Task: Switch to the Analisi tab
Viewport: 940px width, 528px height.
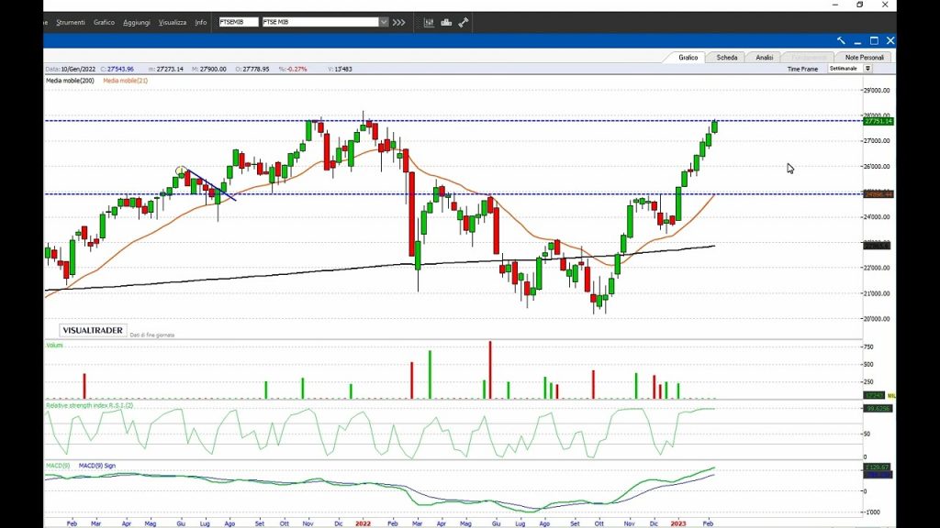Action: [765, 57]
